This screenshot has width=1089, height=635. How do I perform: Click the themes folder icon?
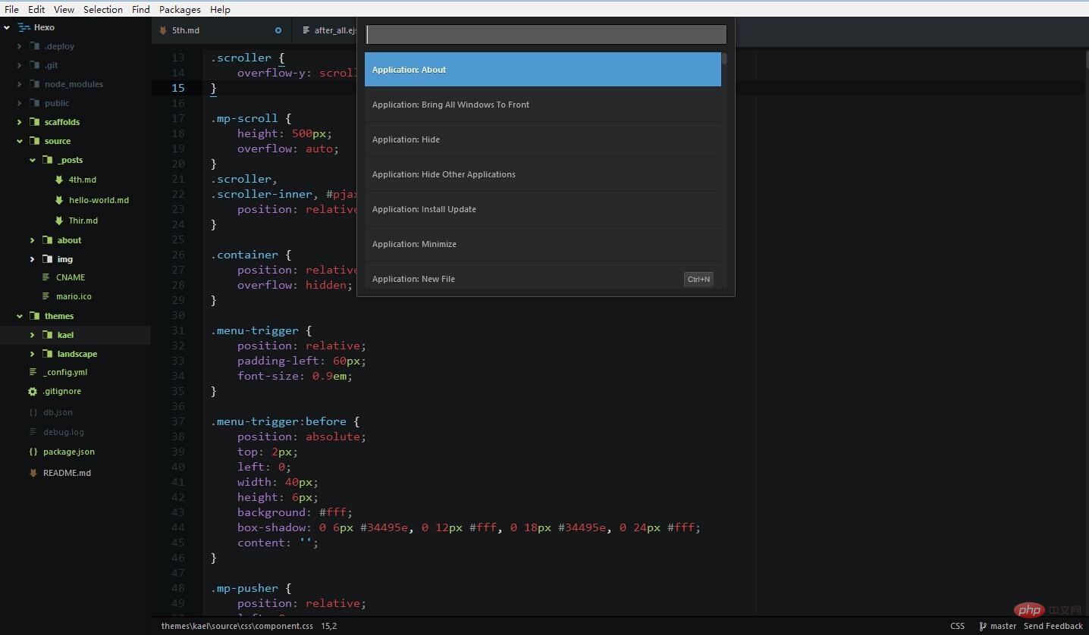34,316
